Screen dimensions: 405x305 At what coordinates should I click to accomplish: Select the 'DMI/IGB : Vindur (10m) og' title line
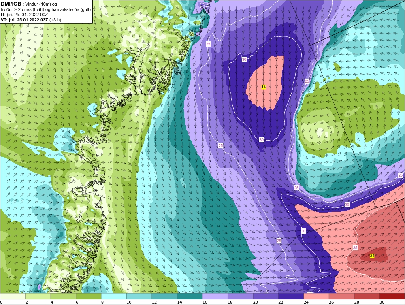point(29,4)
